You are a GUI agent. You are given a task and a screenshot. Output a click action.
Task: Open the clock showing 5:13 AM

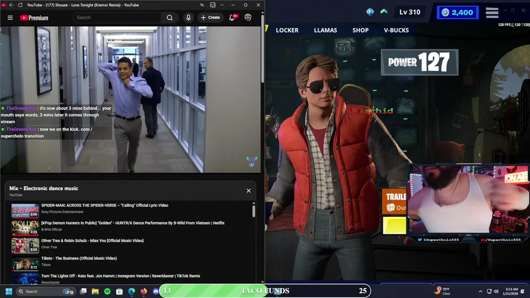point(511,291)
